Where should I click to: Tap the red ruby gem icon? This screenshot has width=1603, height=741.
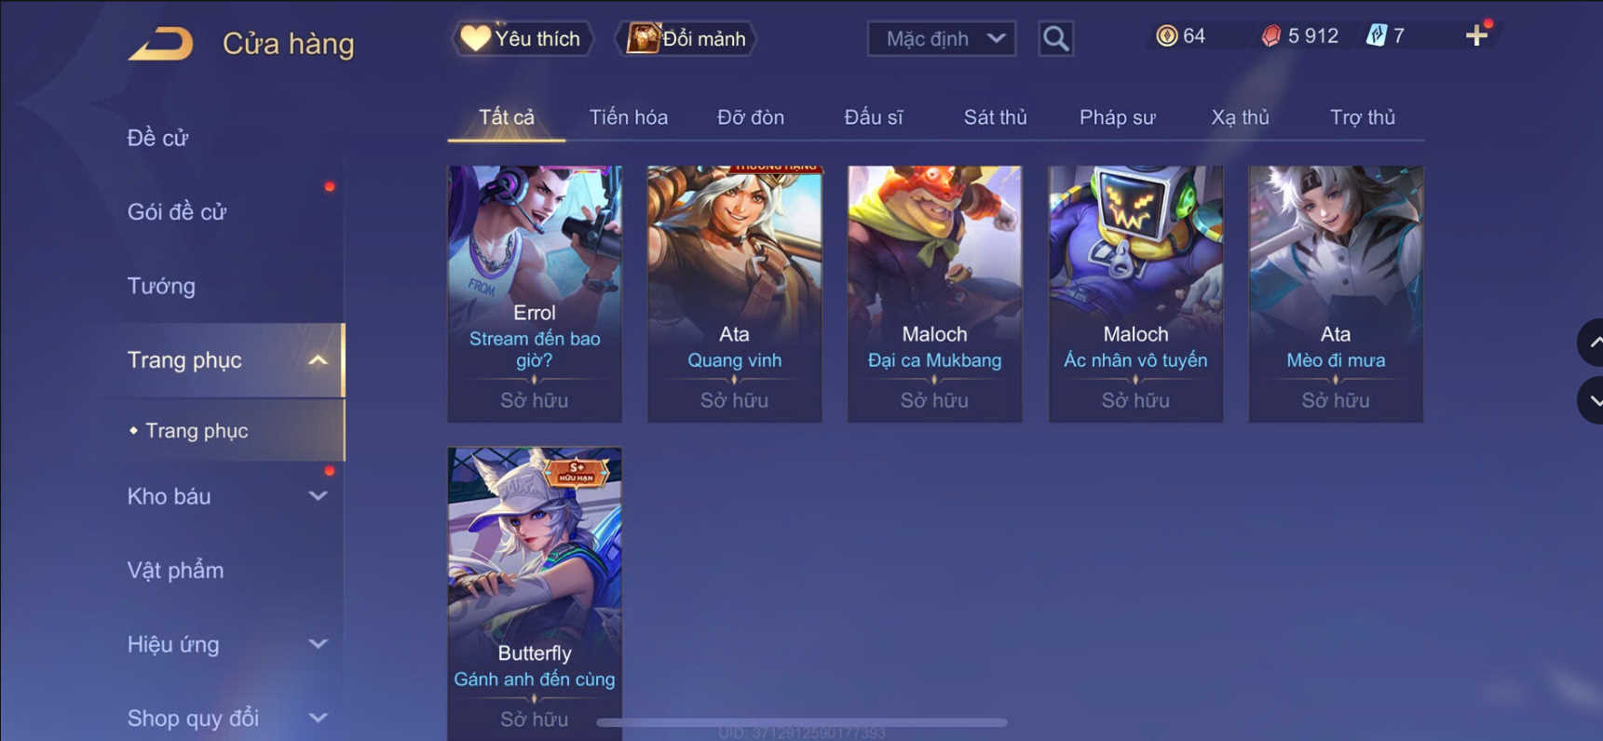click(x=1270, y=36)
